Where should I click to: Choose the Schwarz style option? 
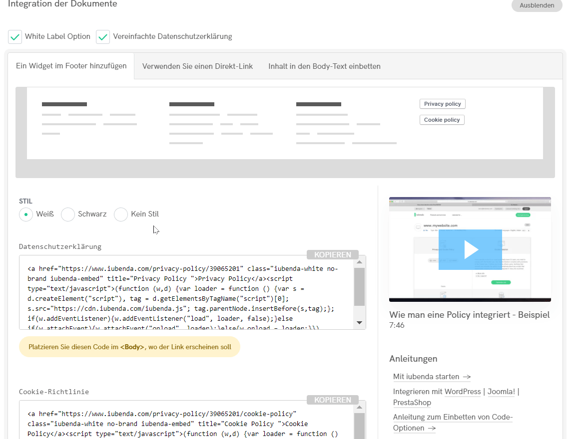[x=68, y=215]
